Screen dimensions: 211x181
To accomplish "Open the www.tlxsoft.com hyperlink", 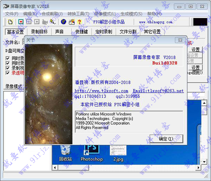I will (x=101, y=91).
